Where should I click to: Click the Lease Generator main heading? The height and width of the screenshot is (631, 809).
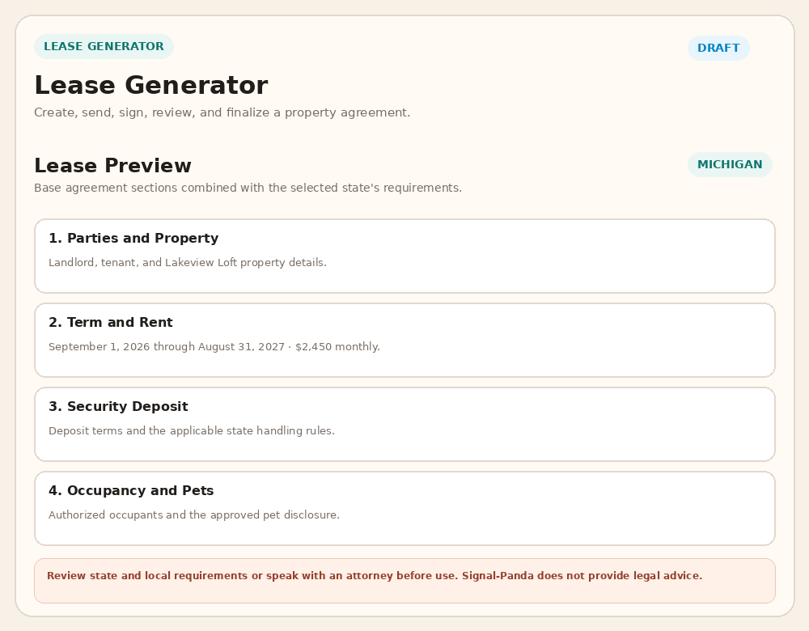tap(151, 85)
